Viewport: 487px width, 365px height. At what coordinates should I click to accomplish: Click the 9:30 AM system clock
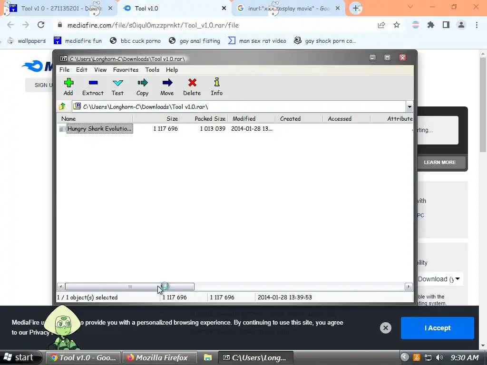click(465, 357)
